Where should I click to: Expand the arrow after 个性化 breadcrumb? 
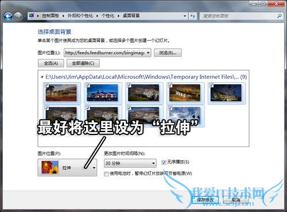click(x=118, y=16)
